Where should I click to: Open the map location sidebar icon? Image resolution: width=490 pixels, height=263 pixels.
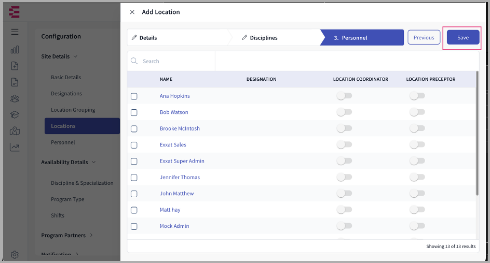click(x=15, y=131)
